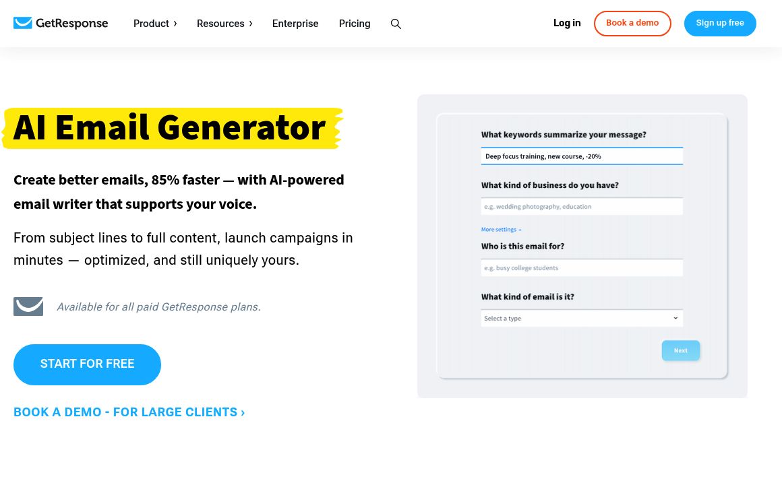This screenshot has height=485, width=782.
Task: Click the GetResponse envelope logo icon
Action: pos(23,23)
